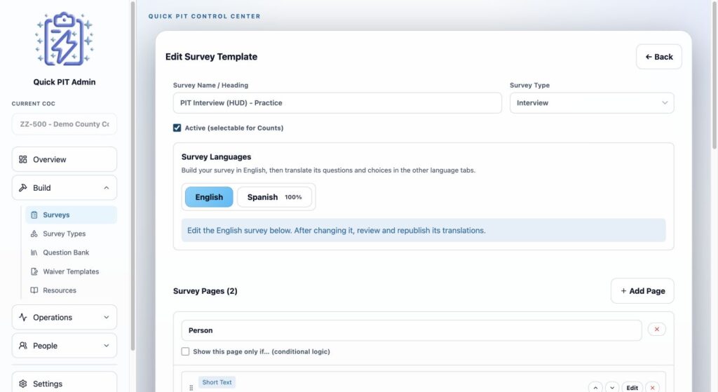Click the Survey Types shapes icon
The width and height of the screenshot is (718, 392).
(34, 234)
